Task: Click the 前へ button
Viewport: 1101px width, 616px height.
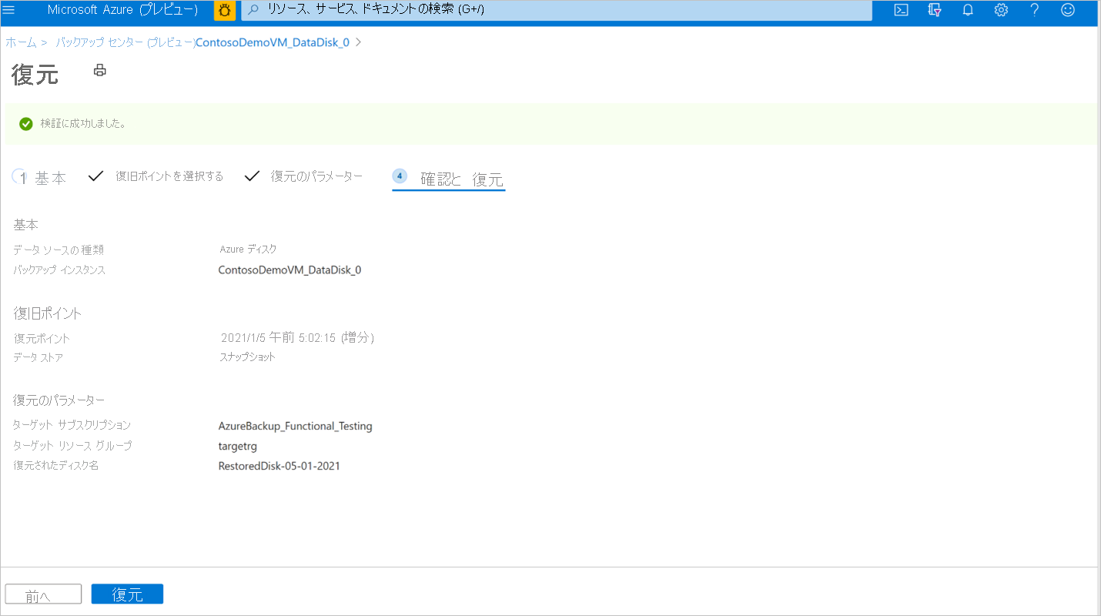Action: point(43,594)
